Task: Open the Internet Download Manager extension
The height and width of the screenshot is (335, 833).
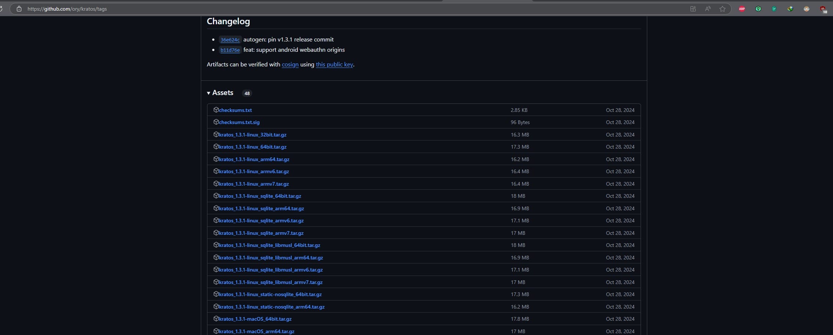Action: (790, 8)
